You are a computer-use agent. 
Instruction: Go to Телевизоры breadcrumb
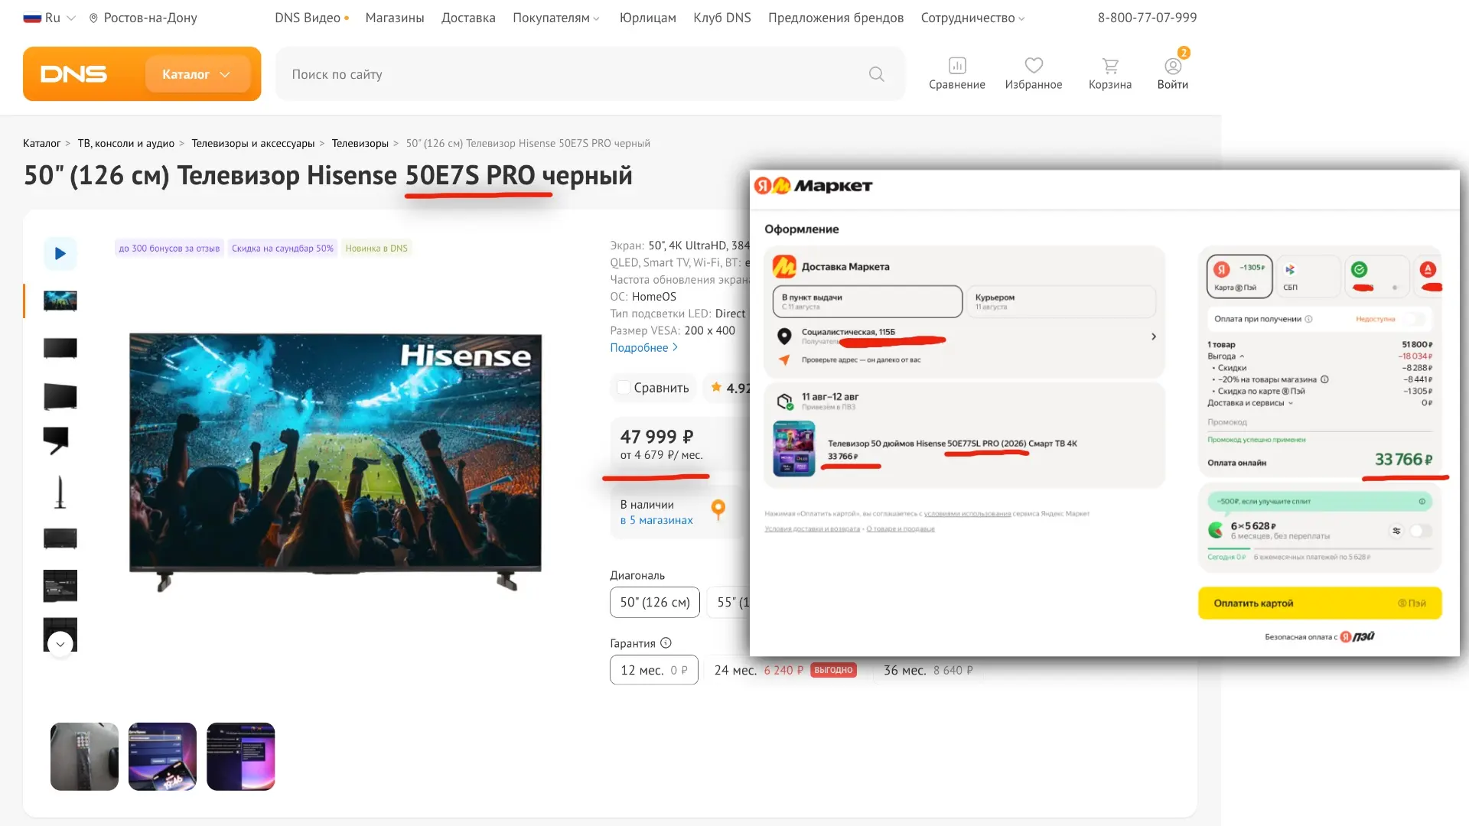coord(360,143)
